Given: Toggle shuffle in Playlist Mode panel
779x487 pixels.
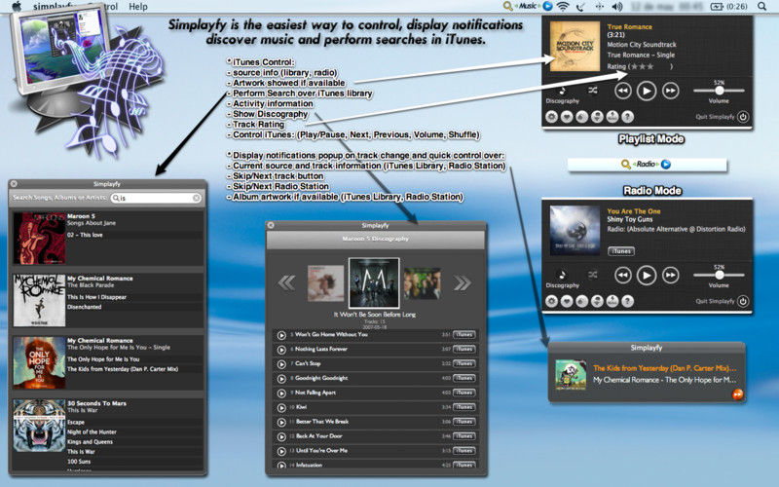Looking at the screenshot, I should (x=593, y=91).
